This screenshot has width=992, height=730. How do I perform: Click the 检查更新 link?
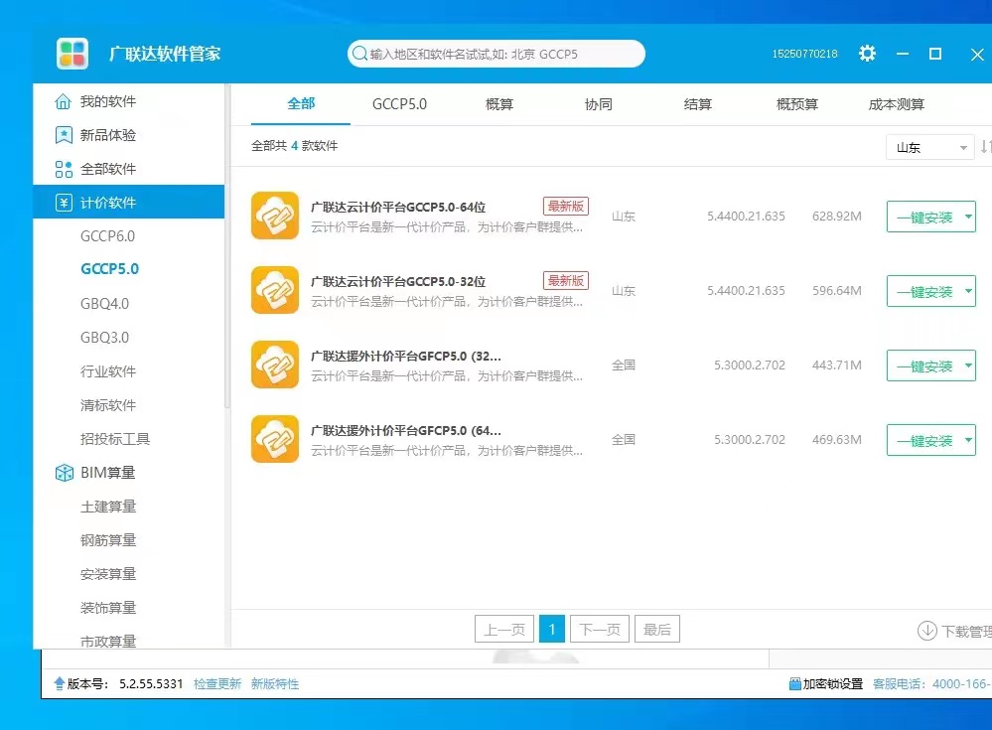[217, 684]
